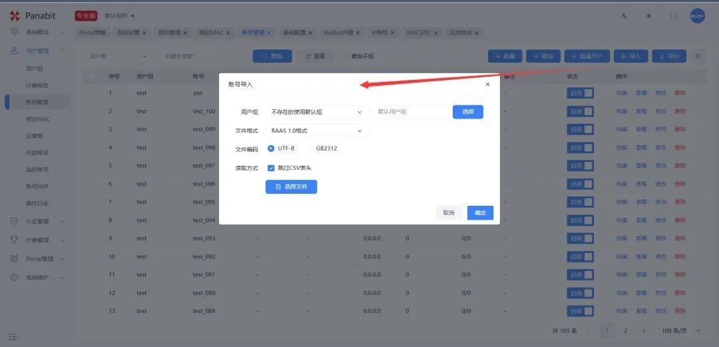The width and height of the screenshot is (719, 347).
Task: Close the 绑定MAC tab with its X
Action: click(x=228, y=33)
